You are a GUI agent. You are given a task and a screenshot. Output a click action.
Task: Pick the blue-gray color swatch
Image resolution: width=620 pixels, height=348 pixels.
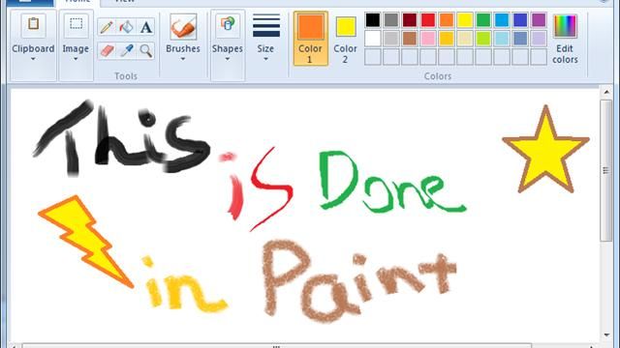pos(520,39)
